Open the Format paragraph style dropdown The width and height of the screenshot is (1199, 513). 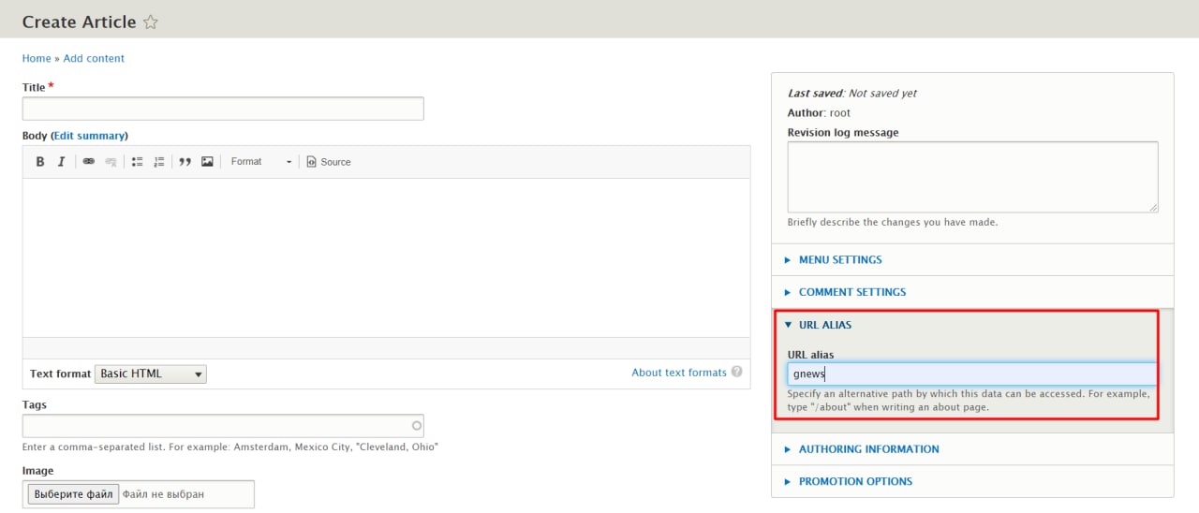261,162
